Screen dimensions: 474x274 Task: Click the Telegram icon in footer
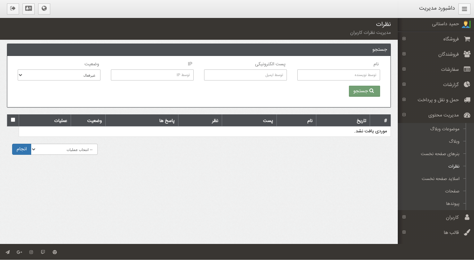8,252
